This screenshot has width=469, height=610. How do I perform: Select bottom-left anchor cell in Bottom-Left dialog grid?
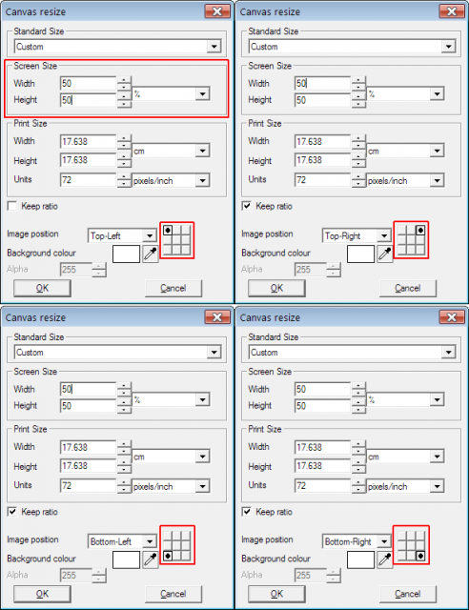pos(168,556)
